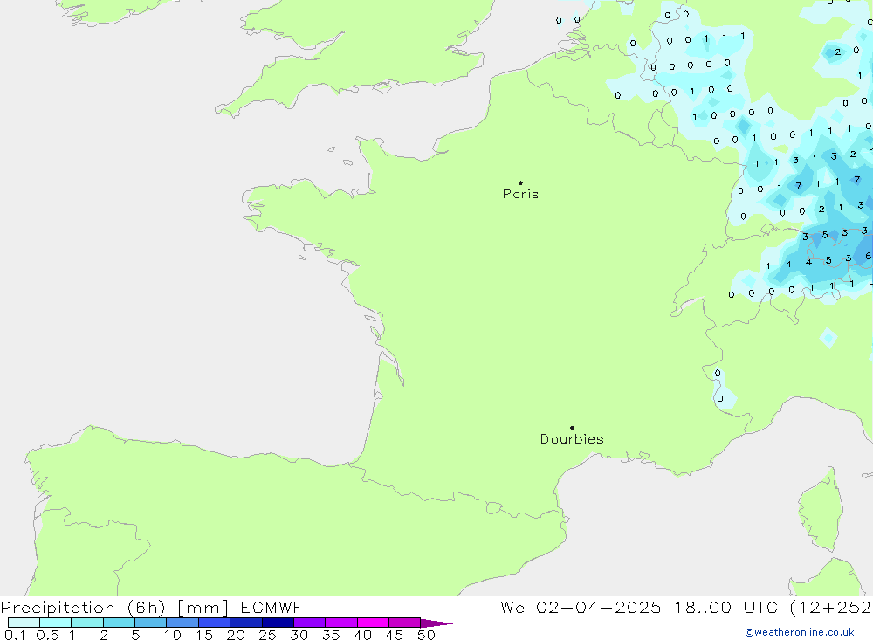Pick the 2–5 mm legend color swatch

tap(119, 623)
